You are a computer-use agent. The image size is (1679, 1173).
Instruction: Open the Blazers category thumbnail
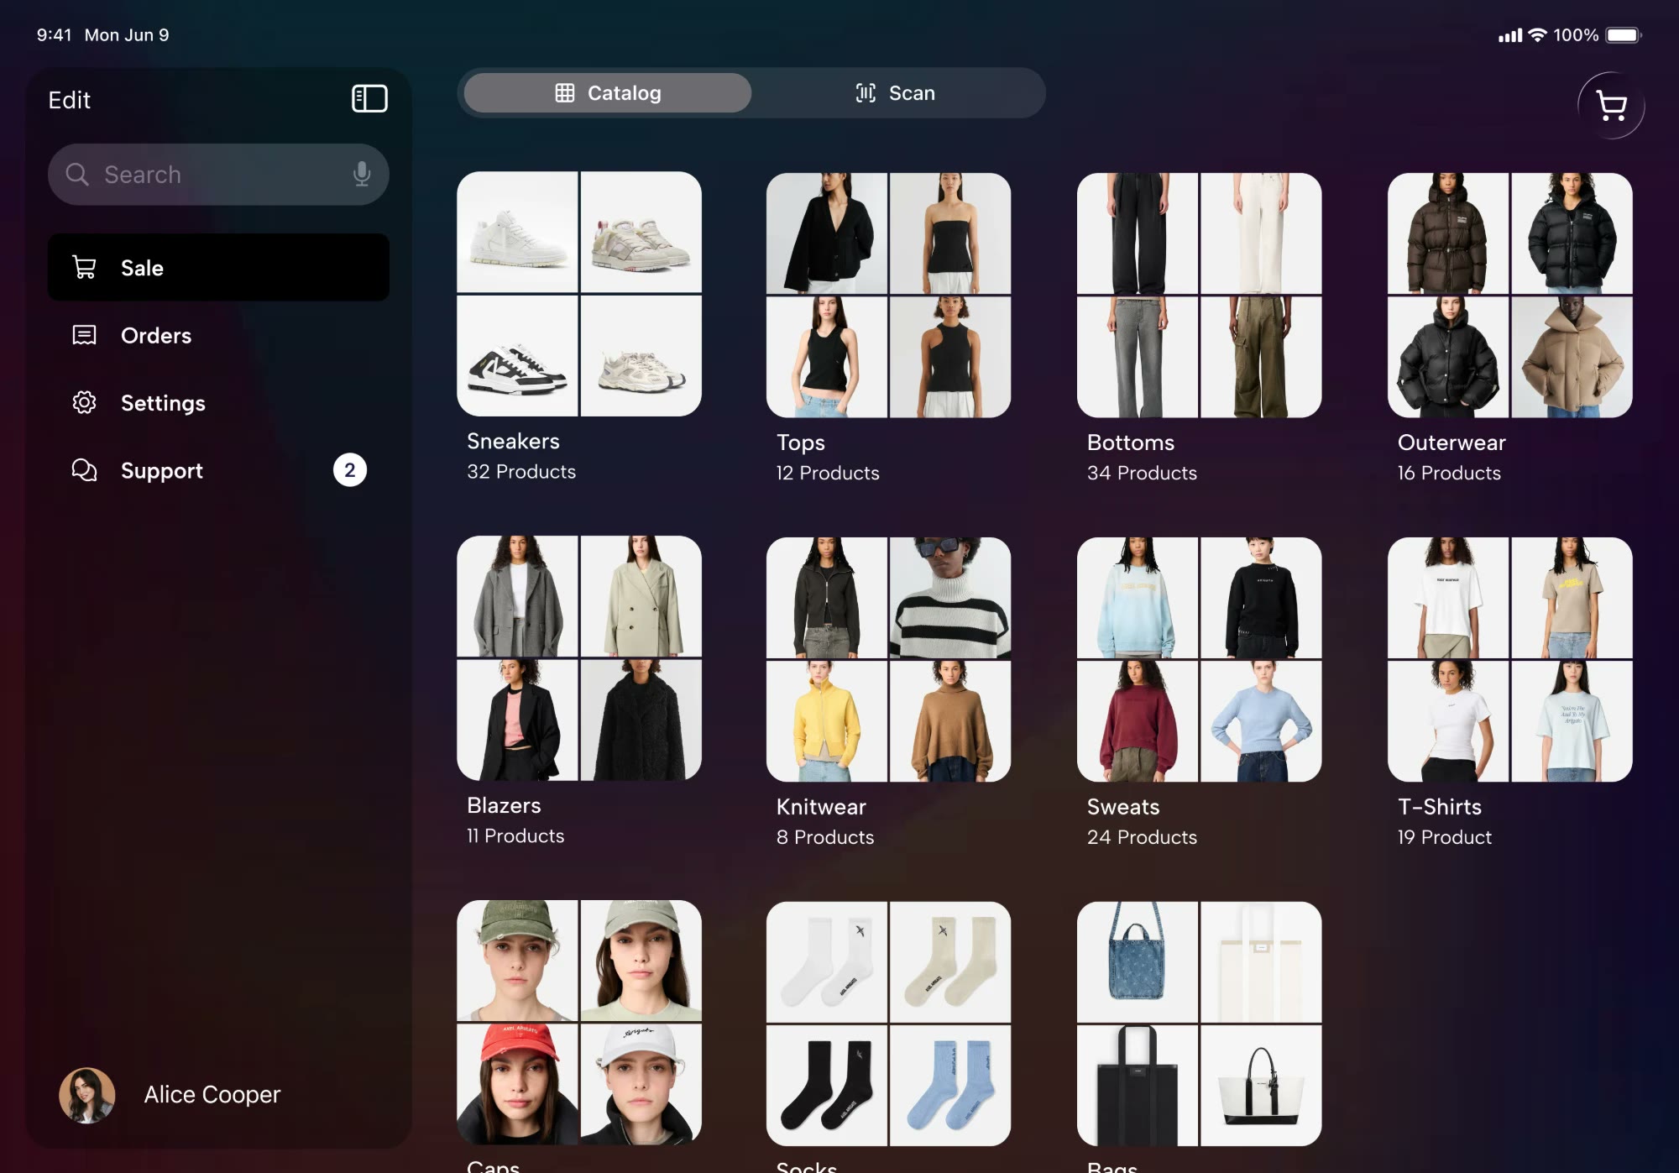(579, 658)
